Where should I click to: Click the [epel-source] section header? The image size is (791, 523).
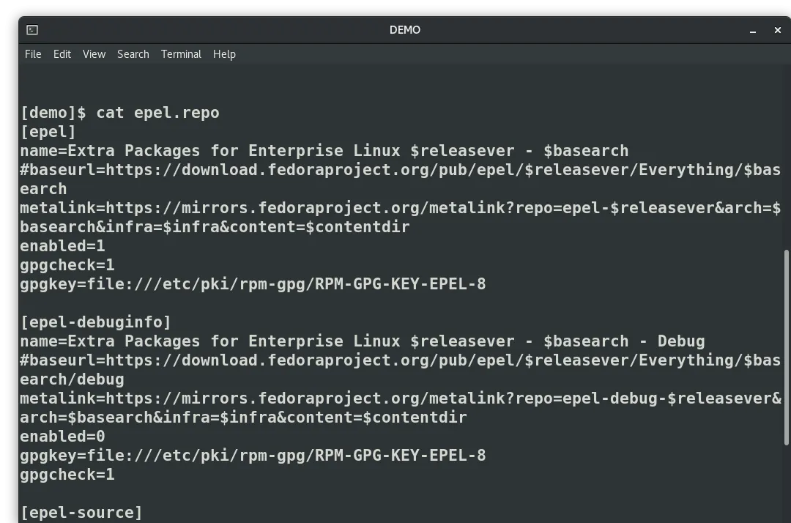pyautogui.click(x=81, y=513)
